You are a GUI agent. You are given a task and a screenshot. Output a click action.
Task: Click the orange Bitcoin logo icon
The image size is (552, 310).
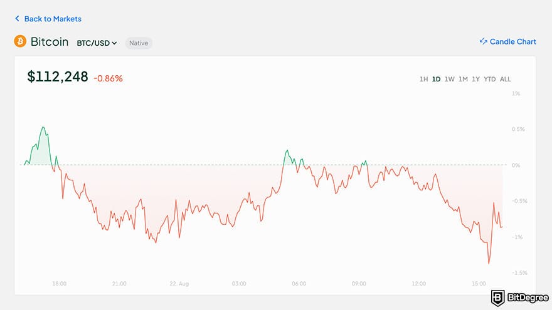tap(20, 41)
